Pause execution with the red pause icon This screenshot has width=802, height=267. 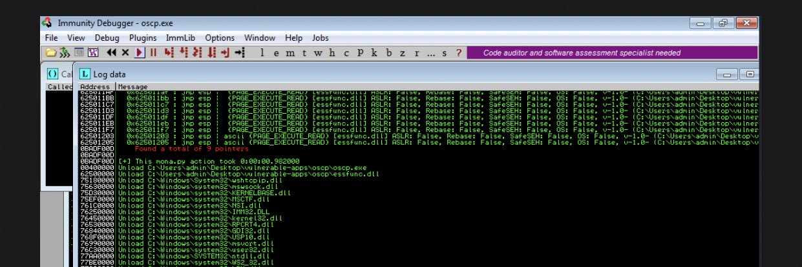point(153,52)
